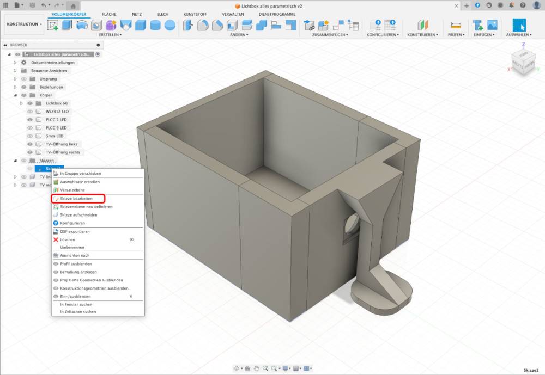Open a new design tab with plus button
This screenshot has height=375, width=545.
click(467, 5)
